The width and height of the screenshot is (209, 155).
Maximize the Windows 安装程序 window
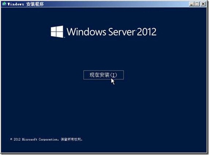click(x=197, y=4)
